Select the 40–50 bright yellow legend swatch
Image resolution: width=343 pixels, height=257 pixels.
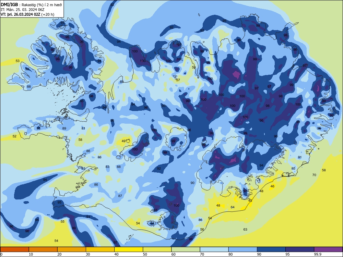coord(129,249)
